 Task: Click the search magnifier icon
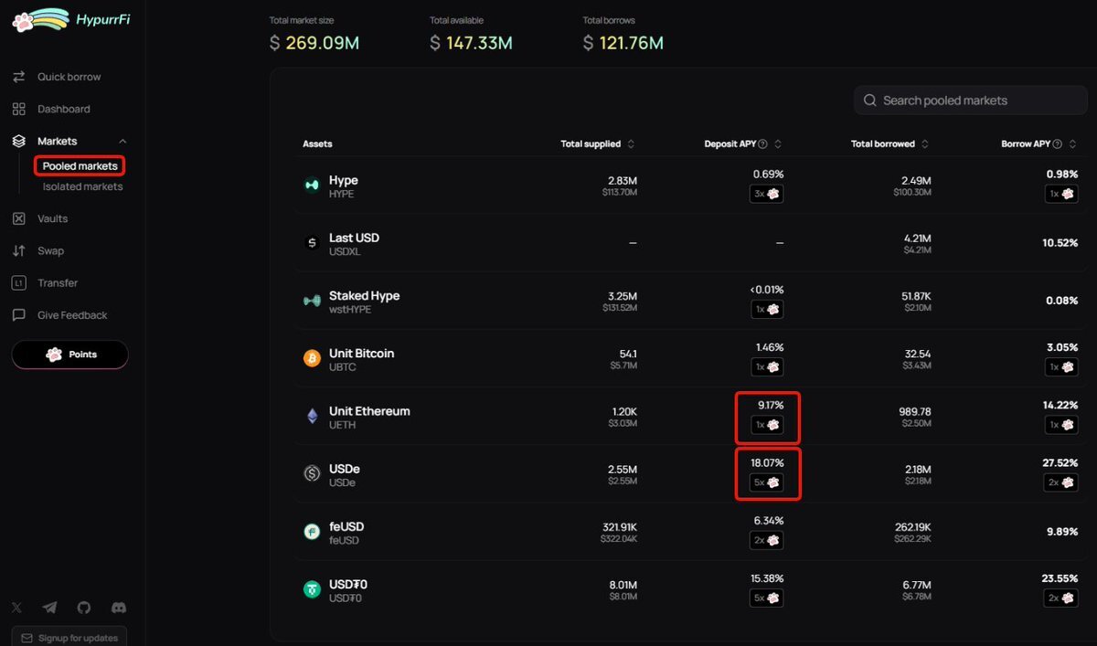click(870, 101)
